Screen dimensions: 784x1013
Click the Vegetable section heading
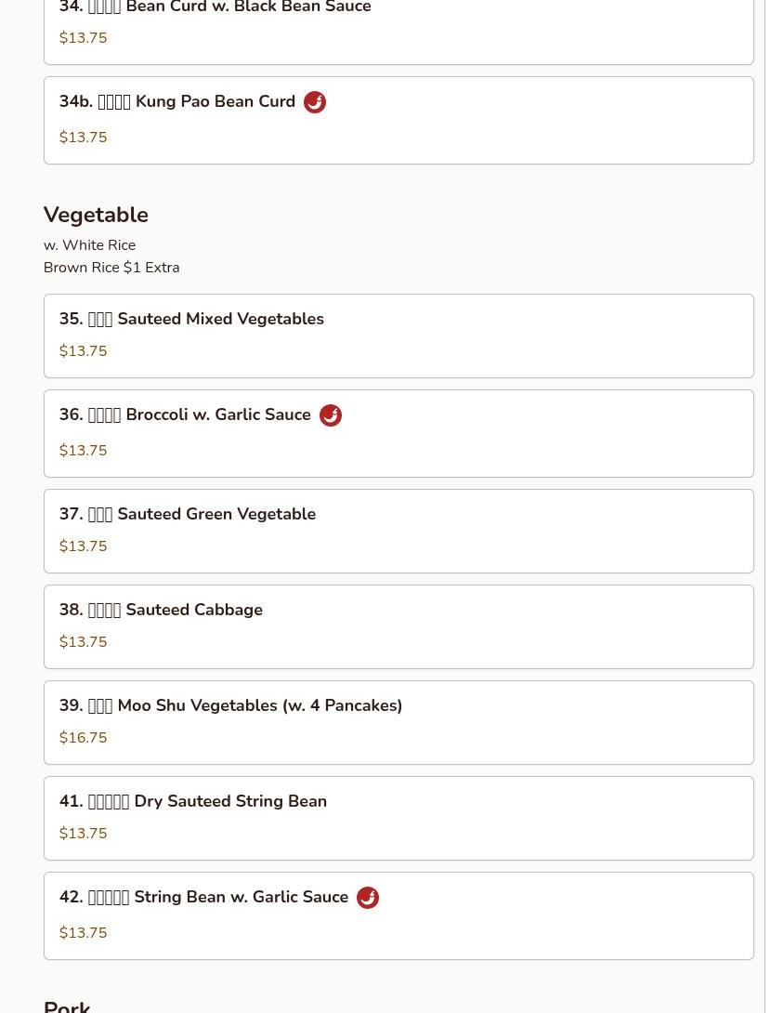pyautogui.click(x=96, y=215)
